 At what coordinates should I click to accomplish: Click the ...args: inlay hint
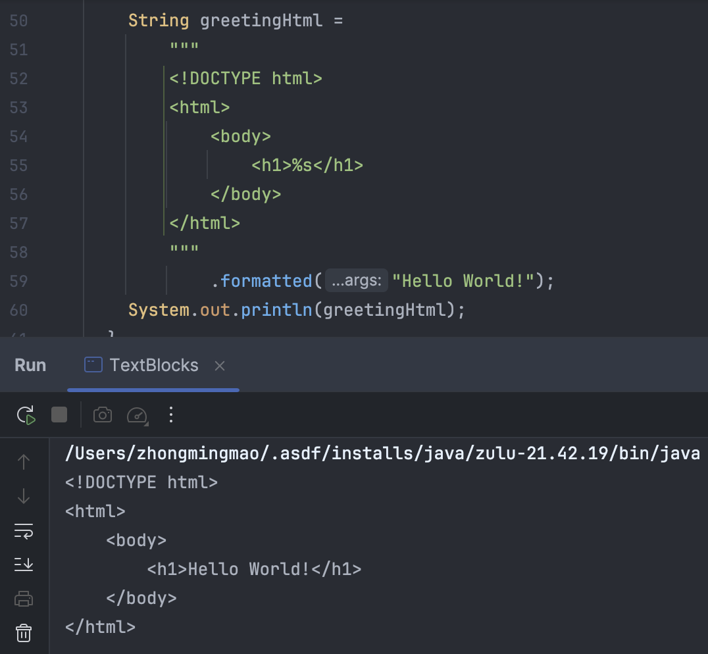point(356,281)
